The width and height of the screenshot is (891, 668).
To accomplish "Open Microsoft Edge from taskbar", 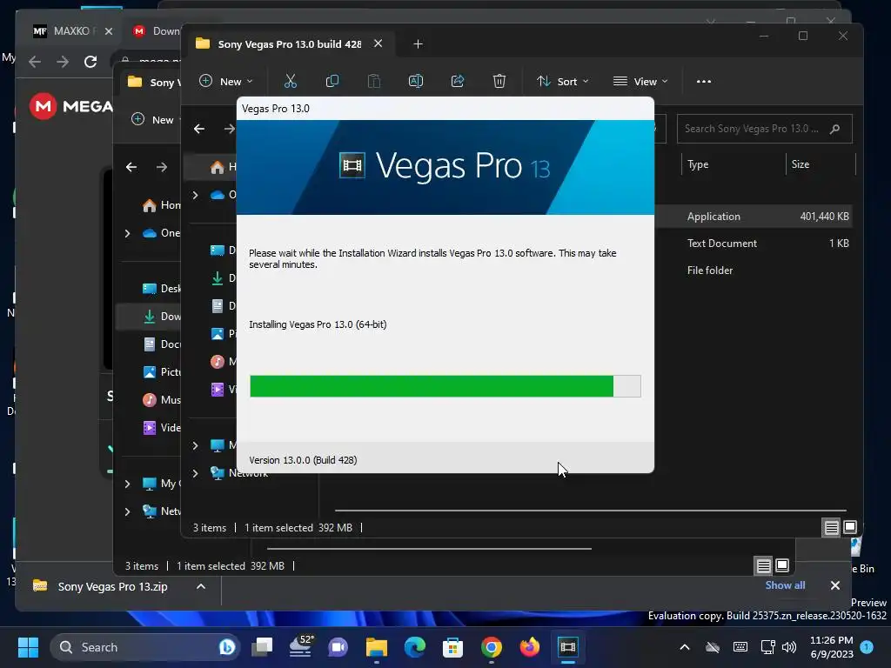I will tap(414, 647).
